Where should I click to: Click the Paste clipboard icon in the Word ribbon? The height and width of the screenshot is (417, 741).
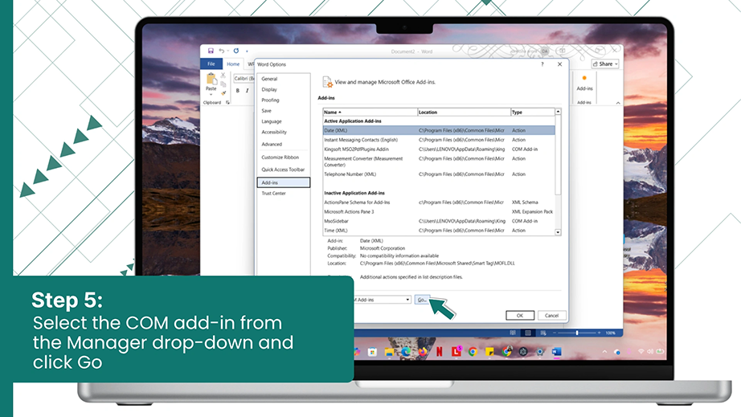click(x=211, y=79)
